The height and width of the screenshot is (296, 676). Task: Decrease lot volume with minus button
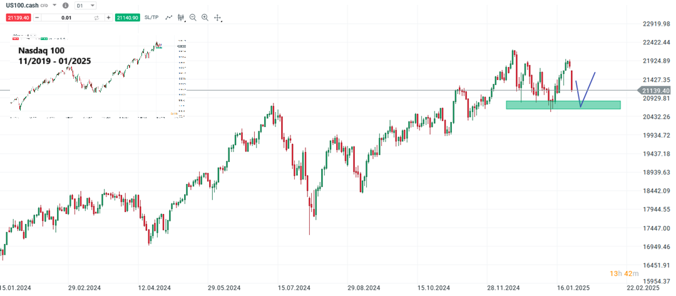pyautogui.click(x=37, y=18)
